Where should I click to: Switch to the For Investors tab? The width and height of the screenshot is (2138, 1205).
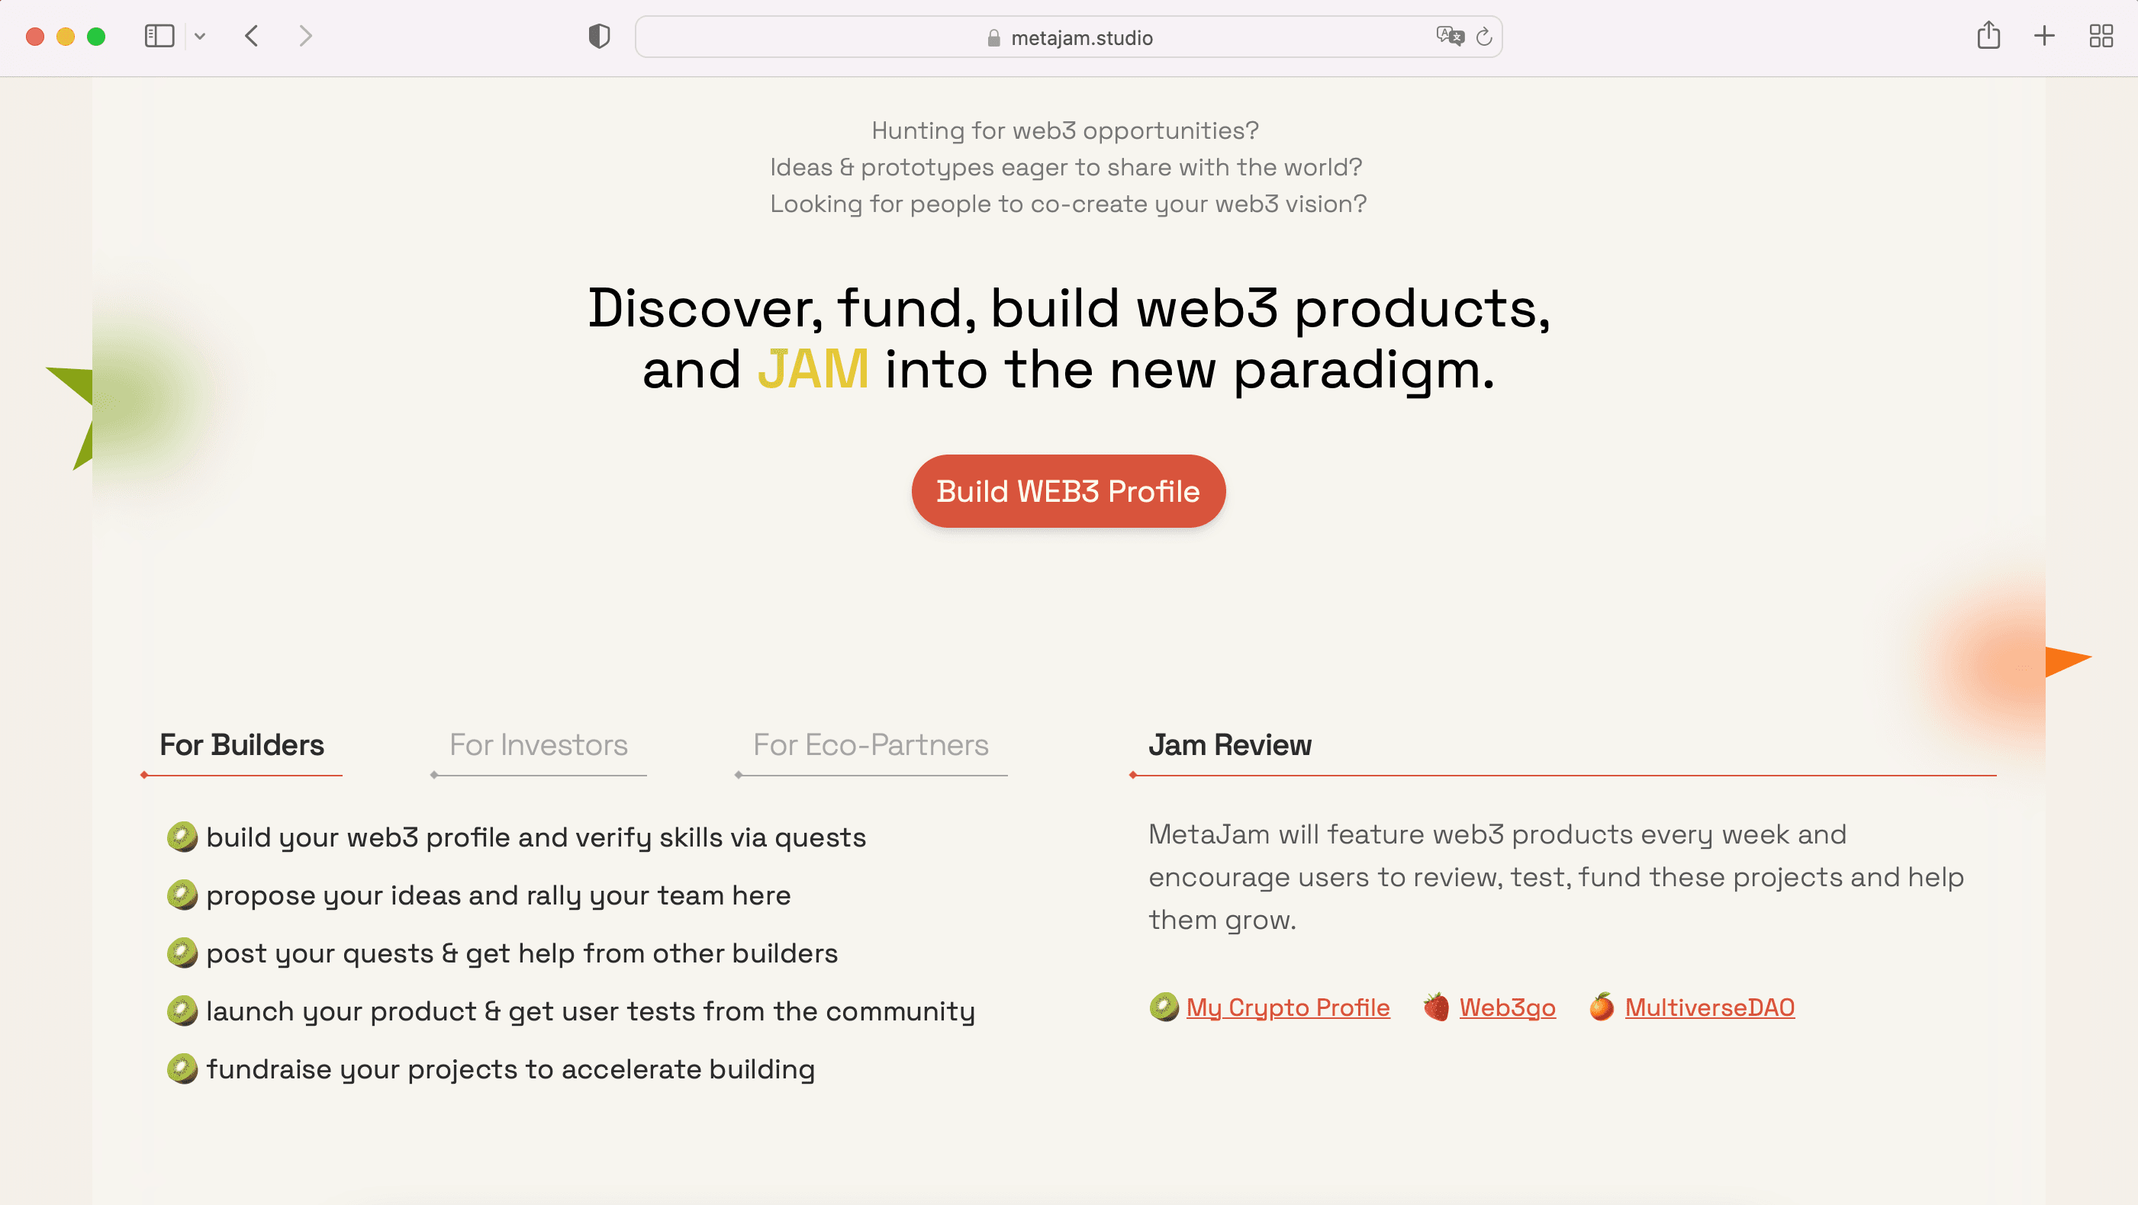[x=539, y=744]
